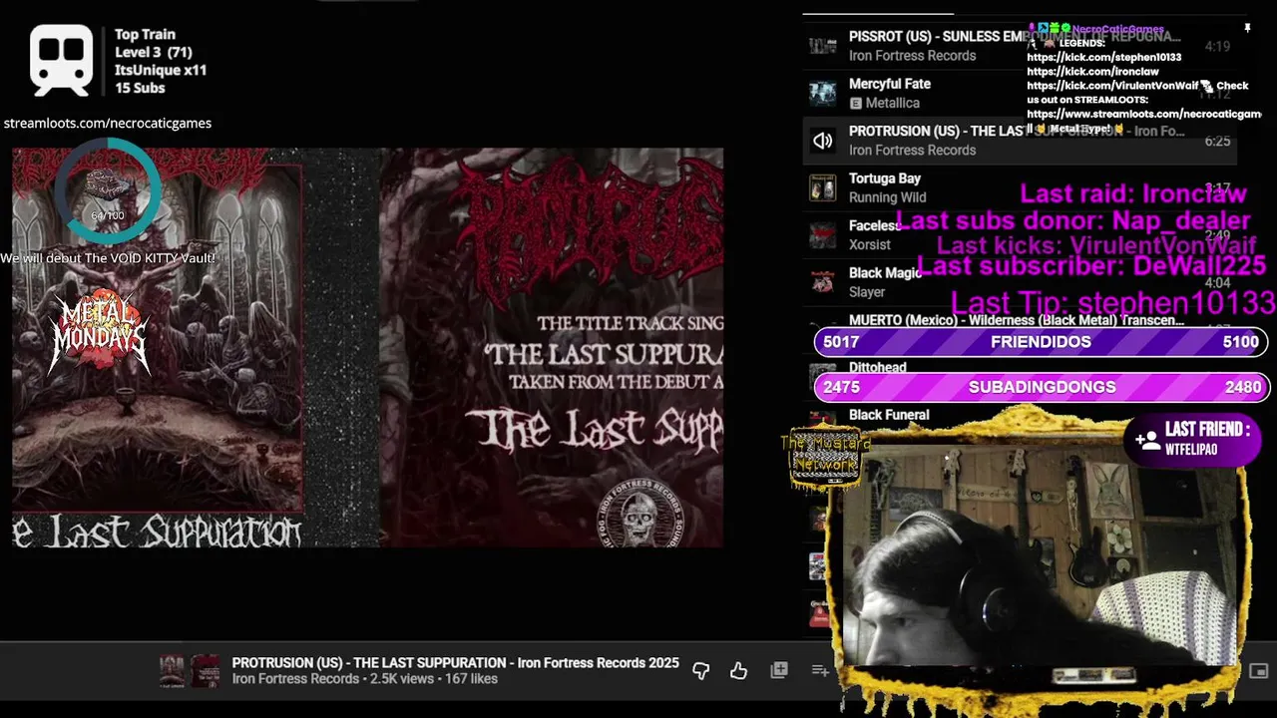
Task: Open Xorsist artist link
Action: pyautogui.click(x=870, y=244)
